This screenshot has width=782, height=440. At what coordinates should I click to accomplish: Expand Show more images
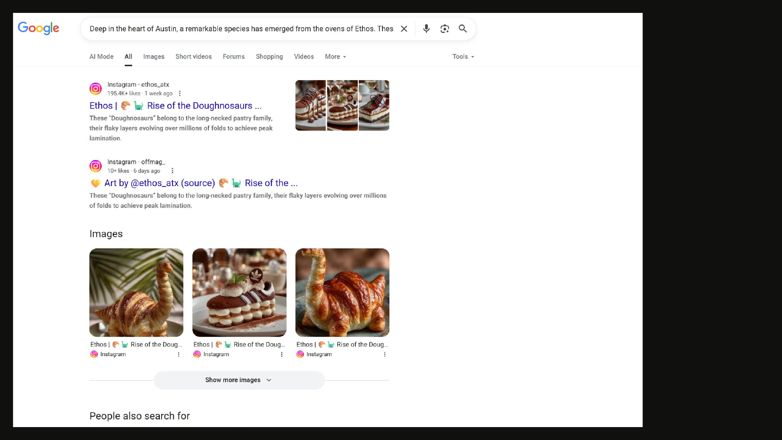tap(239, 380)
